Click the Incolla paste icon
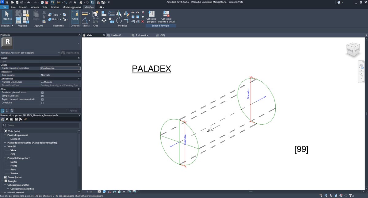 [36, 15]
